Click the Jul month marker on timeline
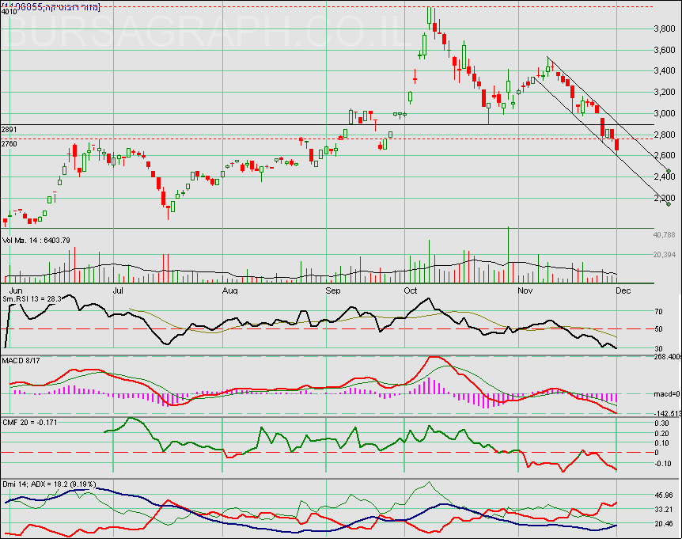 pyautogui.click(x=119, y=290)
